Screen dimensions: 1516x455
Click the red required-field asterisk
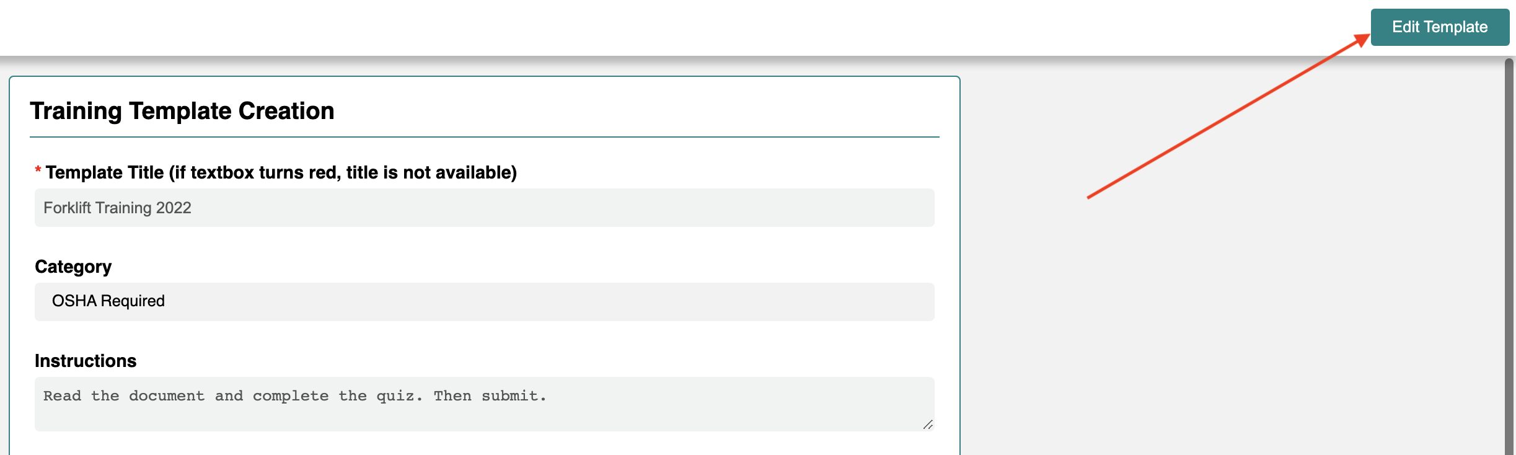(38, 170)
